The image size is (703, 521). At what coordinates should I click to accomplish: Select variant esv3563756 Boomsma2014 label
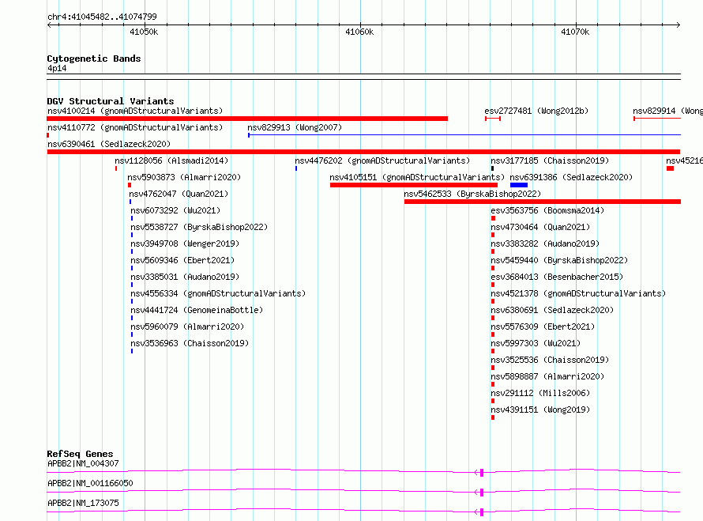click(x=547, y=210)
